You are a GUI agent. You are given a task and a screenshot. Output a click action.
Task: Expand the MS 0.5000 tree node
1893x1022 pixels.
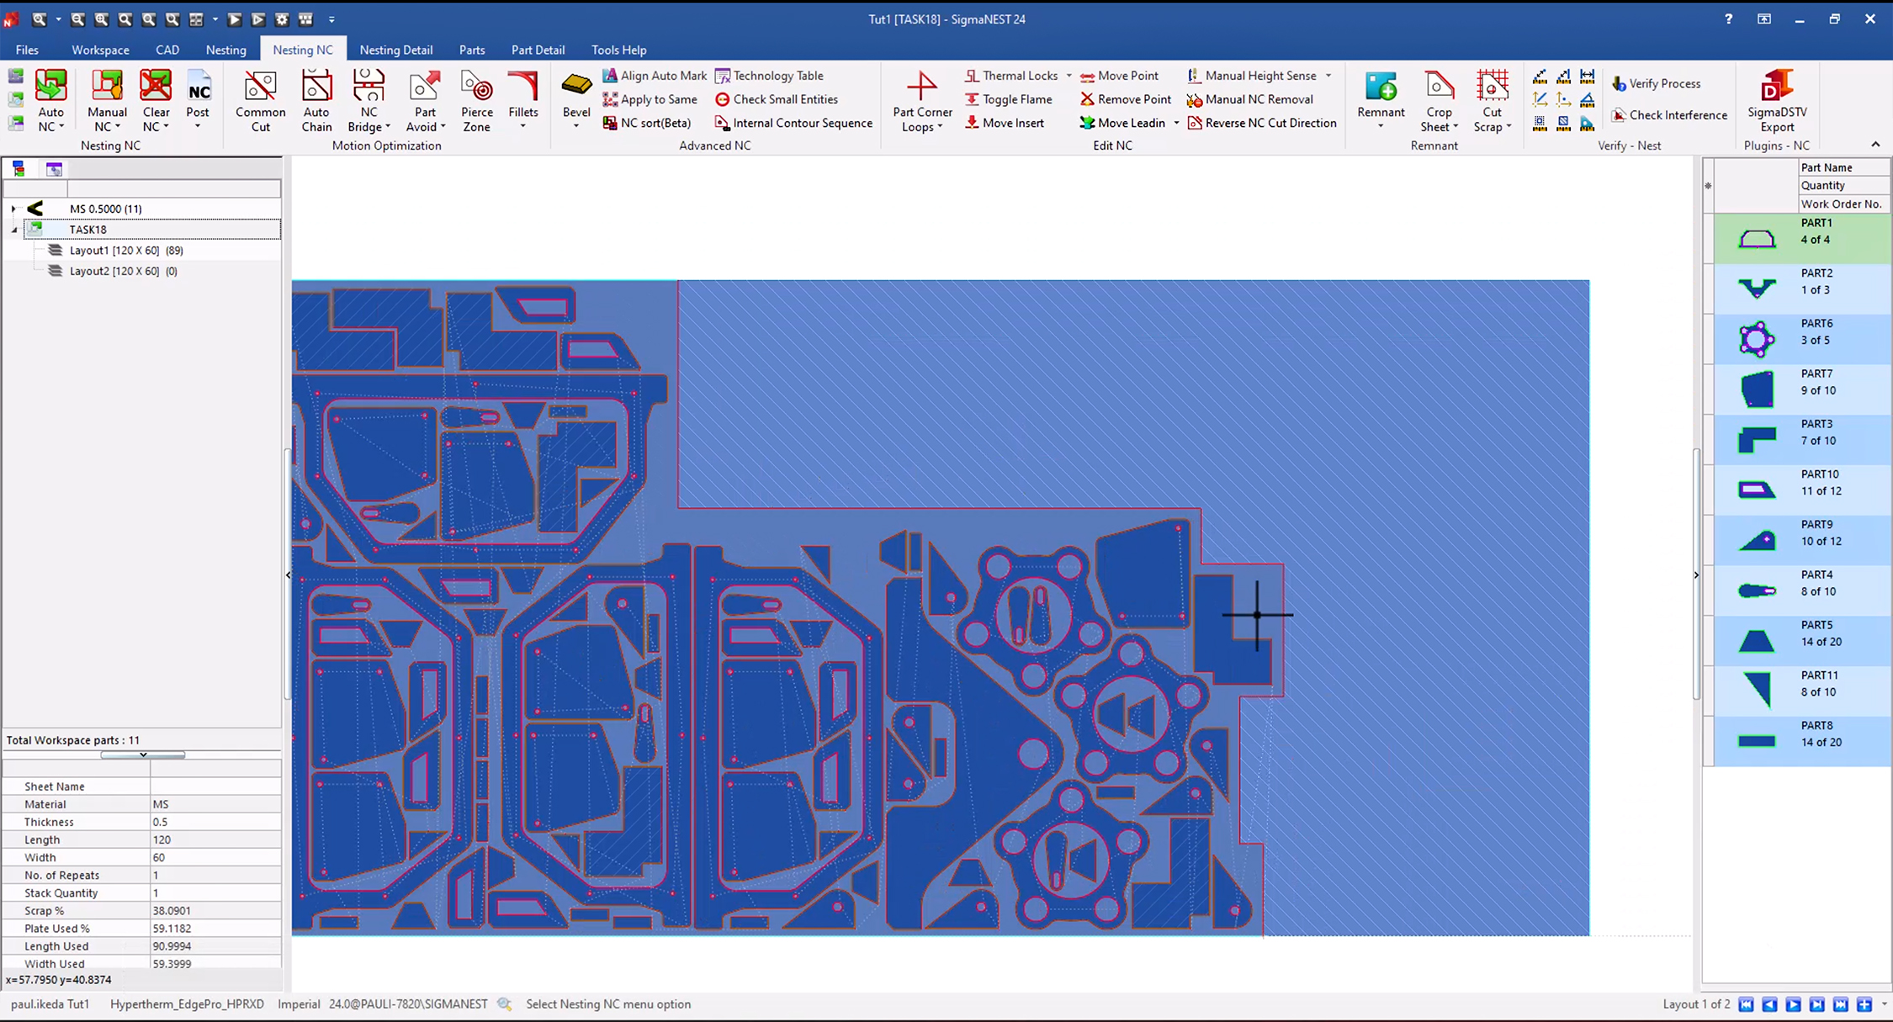(13, 209)
